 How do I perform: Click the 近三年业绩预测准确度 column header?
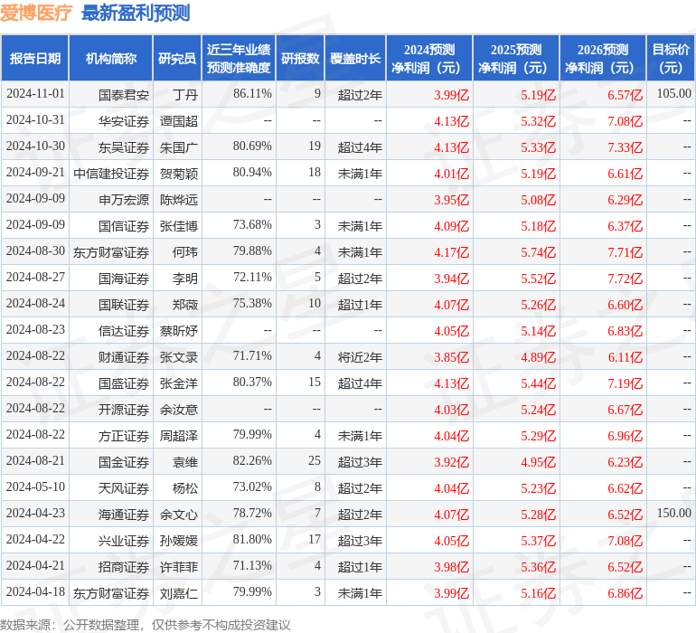coord(239,58)
